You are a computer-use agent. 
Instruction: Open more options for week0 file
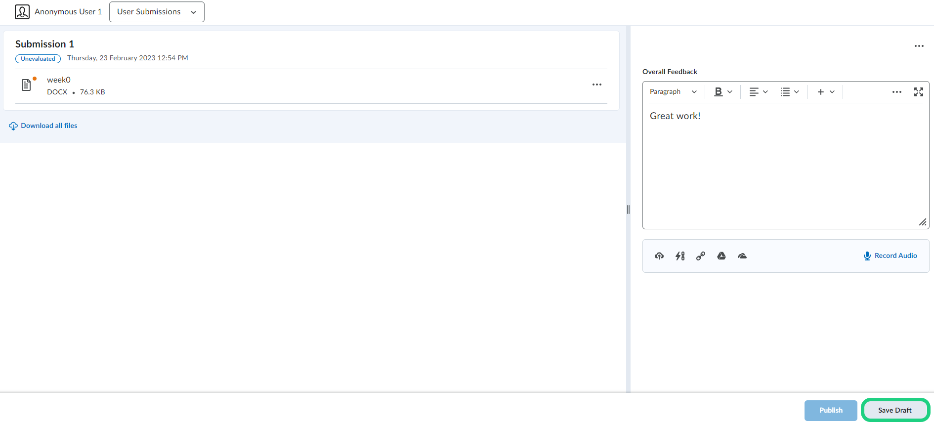(597, 85)
